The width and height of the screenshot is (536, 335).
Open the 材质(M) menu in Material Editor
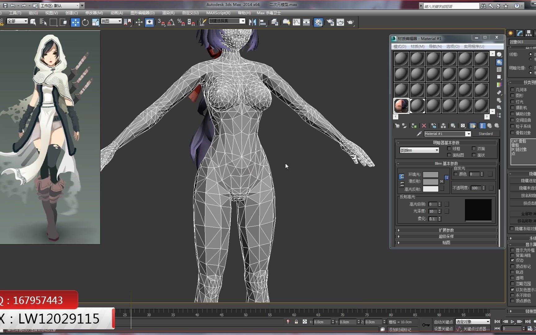(418, 47)
